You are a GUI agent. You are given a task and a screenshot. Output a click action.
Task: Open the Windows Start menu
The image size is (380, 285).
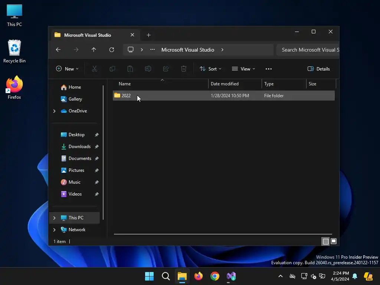(x=149, y=276)
